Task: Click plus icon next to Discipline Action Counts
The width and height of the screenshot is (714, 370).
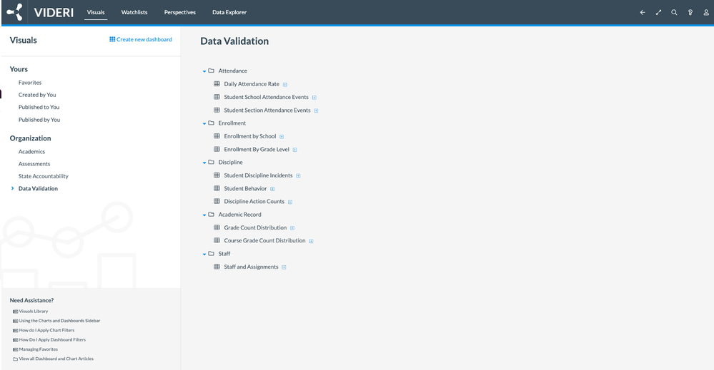Action: pyautogui.click(x=290, y=202)
